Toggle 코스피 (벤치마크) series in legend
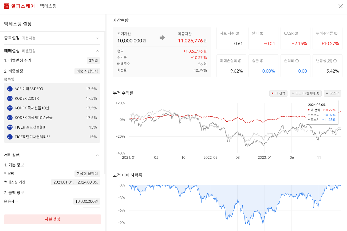Viewport: 347px width, 231px height. [x=306, y=93]
